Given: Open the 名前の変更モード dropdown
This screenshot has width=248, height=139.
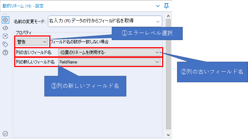Looking at the screenshot, I should [105, 21].
